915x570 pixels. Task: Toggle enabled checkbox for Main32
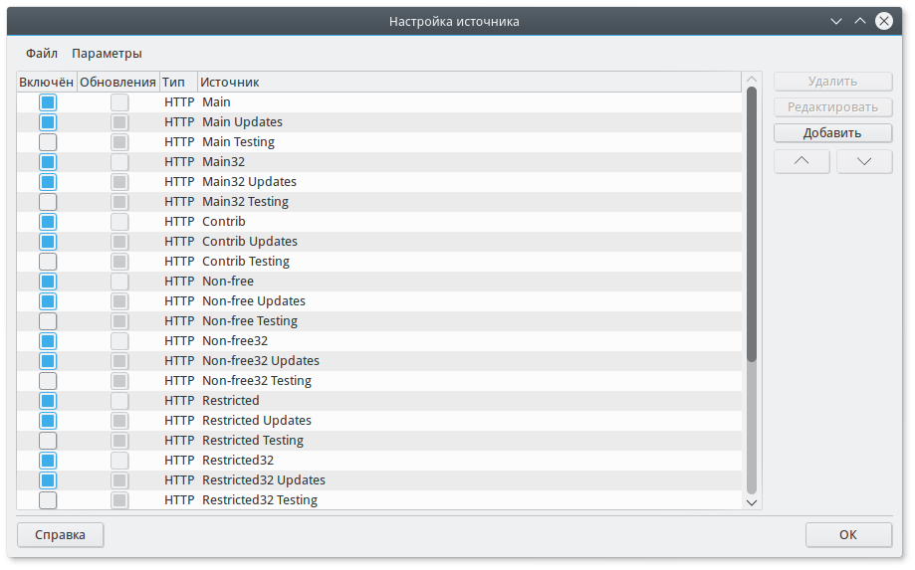pyautogui.click(x=48, y=162)
